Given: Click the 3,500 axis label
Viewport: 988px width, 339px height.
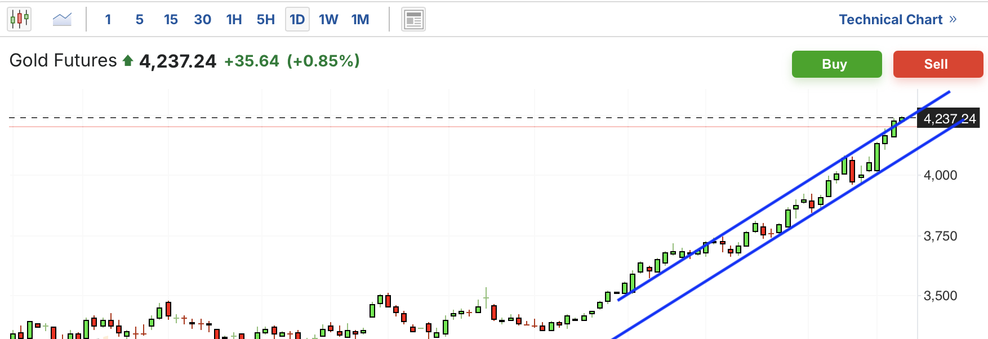Looking at the screenshot, I should pos(941,296).
